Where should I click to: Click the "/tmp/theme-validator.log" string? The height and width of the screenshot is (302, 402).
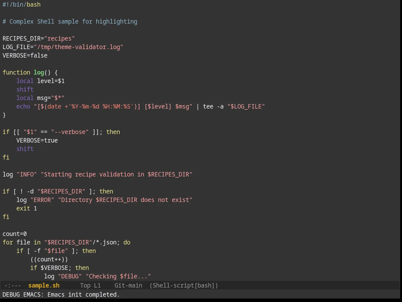click(x=79, y=47)
